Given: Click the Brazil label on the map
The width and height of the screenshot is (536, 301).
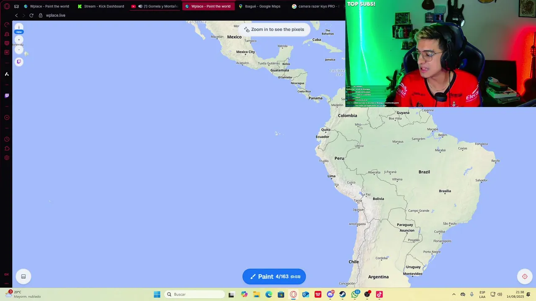Looking at the screenshot, I should pyautogui.click(x=424, y=172).
